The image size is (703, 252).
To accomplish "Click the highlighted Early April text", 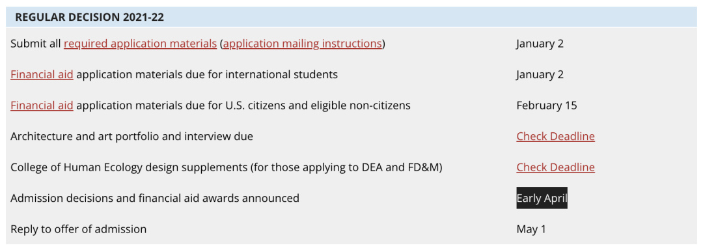I will coord(542,198).
